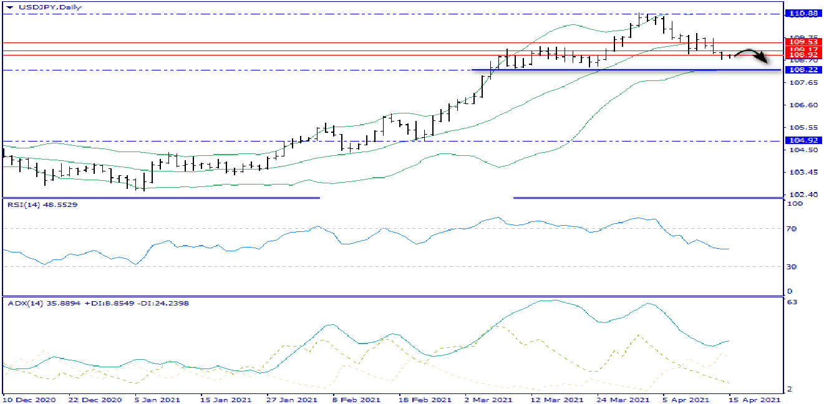Click the 100 value on RSI scale
This screenshot has width=824, height=404.
(x=794, y=204)
